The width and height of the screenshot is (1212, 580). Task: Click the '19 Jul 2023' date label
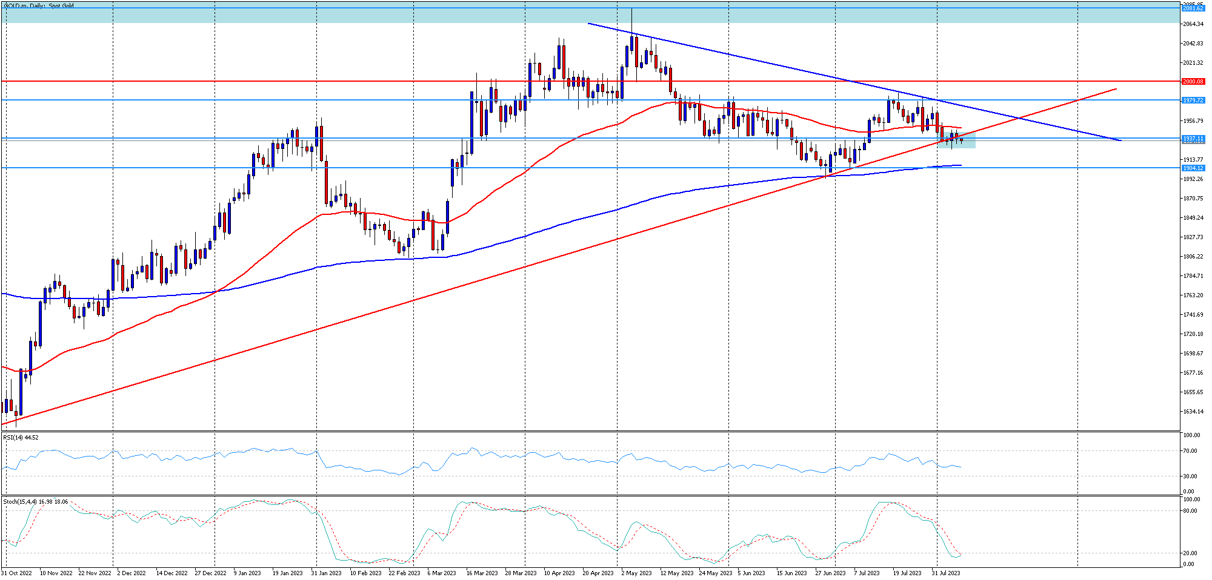907,573
